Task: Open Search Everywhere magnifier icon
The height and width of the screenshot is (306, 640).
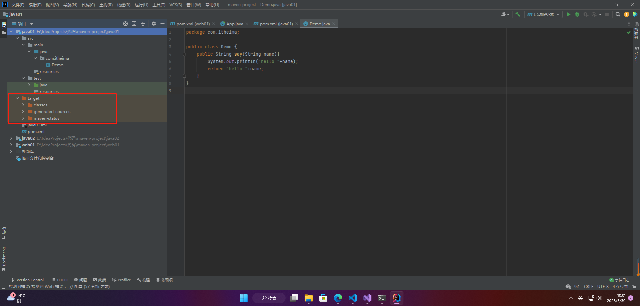Action: click(618, 14)
